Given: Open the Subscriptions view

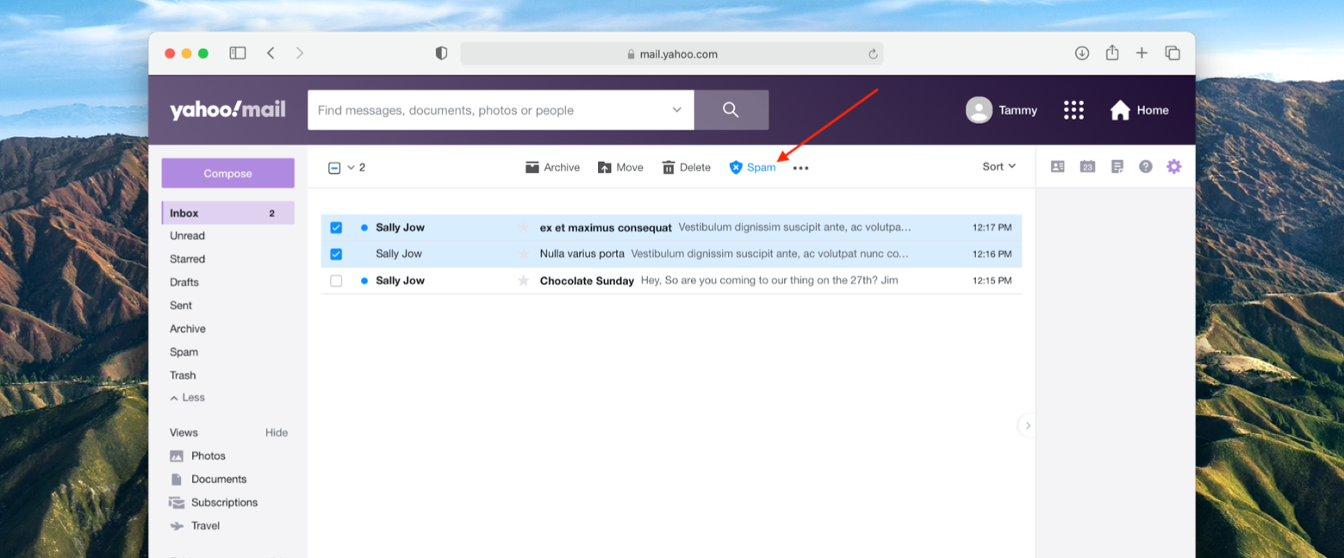Looking at the screenshot, I should click(214, 502).
